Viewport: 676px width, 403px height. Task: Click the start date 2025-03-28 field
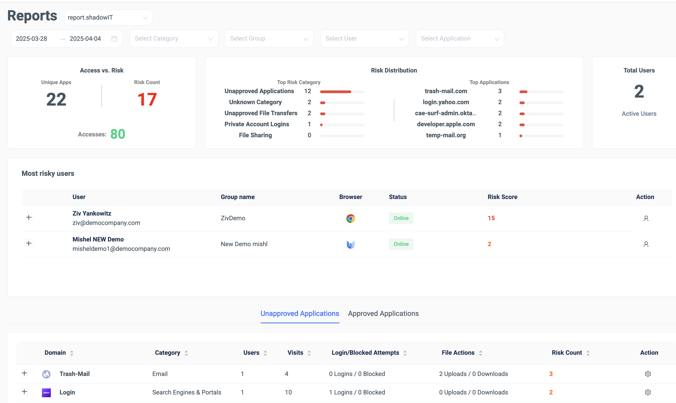(31, 39)
